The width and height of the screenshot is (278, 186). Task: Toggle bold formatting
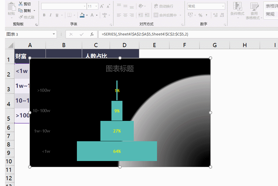point(44,15)
